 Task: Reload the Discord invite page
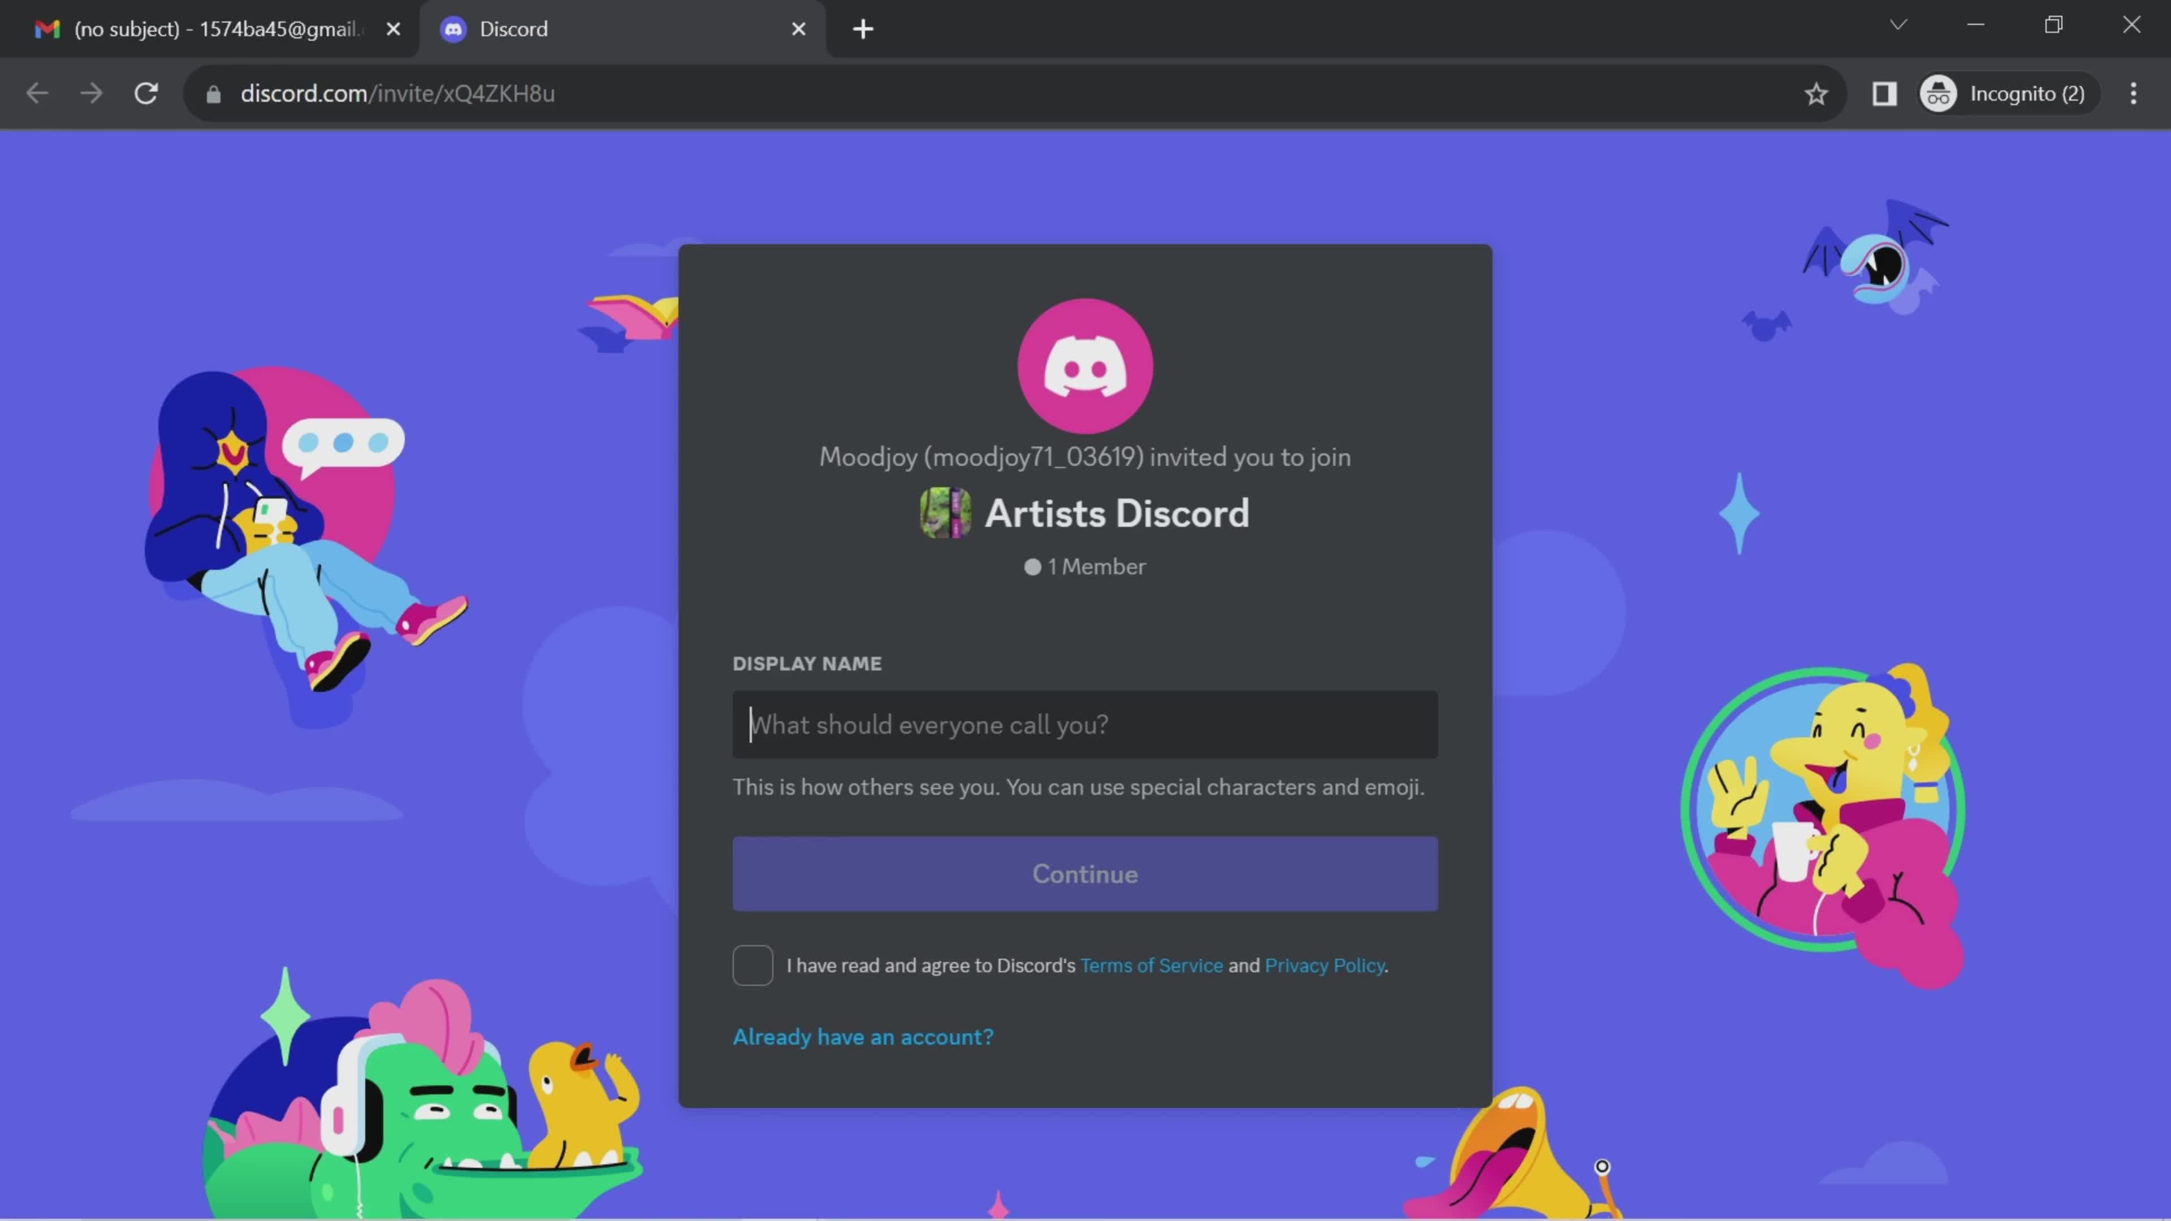[x=146, y=93]
